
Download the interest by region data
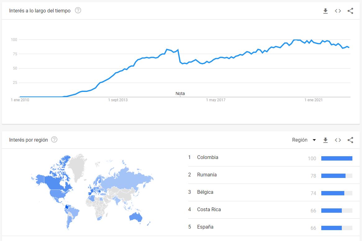[x=325, y=140]
